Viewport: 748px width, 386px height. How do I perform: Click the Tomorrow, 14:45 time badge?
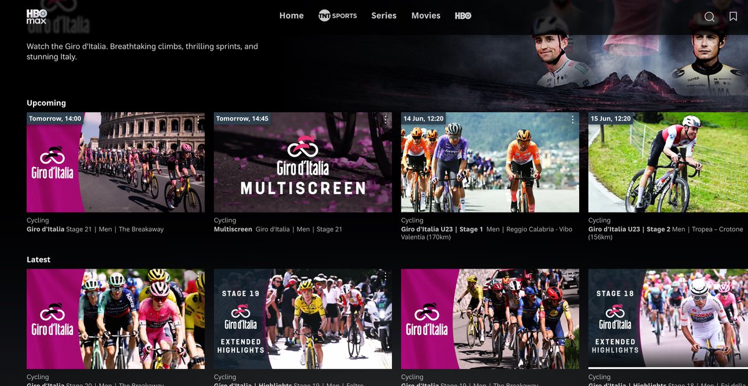[242, 118]
